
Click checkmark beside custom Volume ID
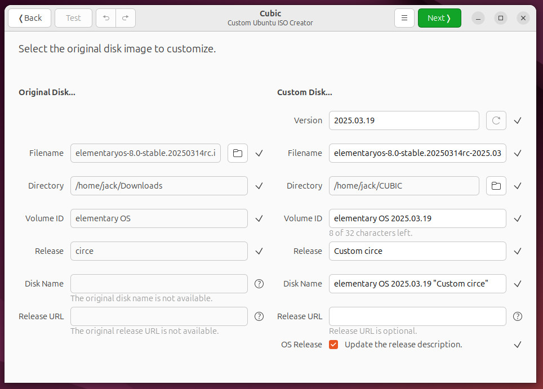[518, 218]
